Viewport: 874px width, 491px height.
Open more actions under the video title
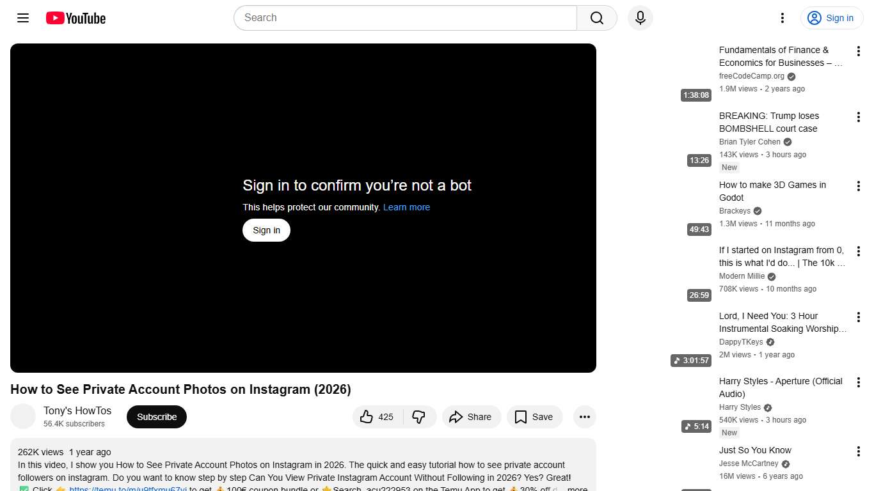pos(584,416)
